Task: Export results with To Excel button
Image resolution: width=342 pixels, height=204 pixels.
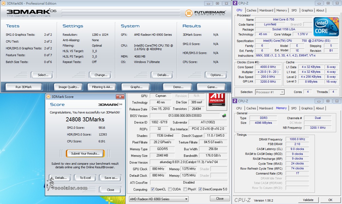Action: click(x=85, y=178)
